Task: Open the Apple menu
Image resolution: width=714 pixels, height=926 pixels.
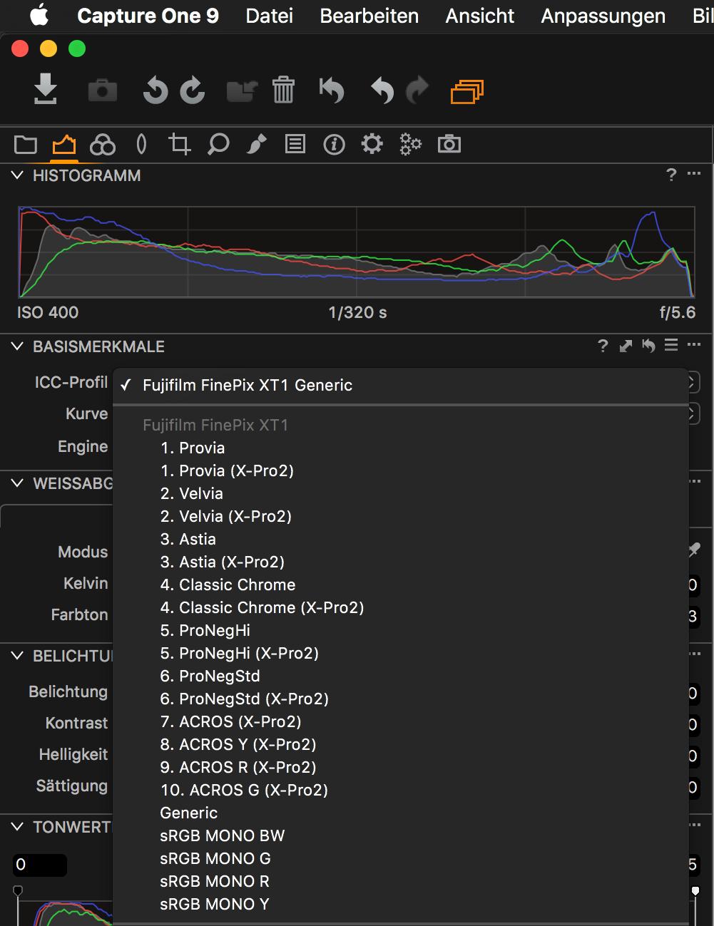Action: 40,15
